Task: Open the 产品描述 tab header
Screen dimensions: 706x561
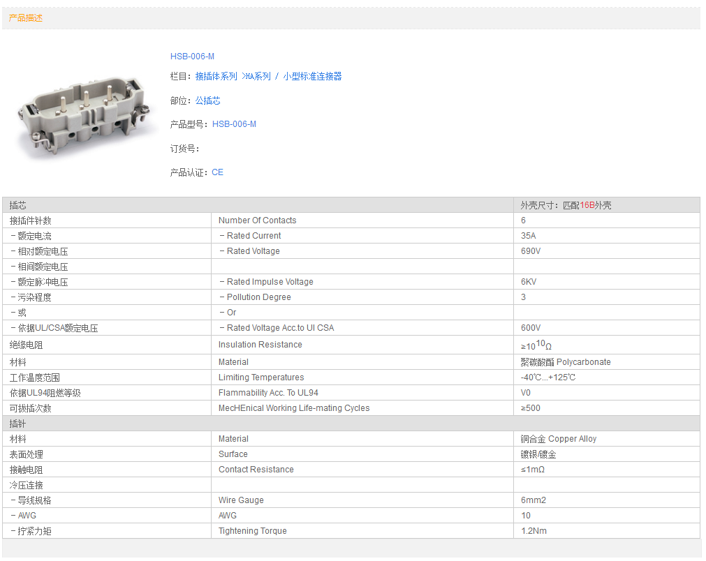Action: coord(26,18)
